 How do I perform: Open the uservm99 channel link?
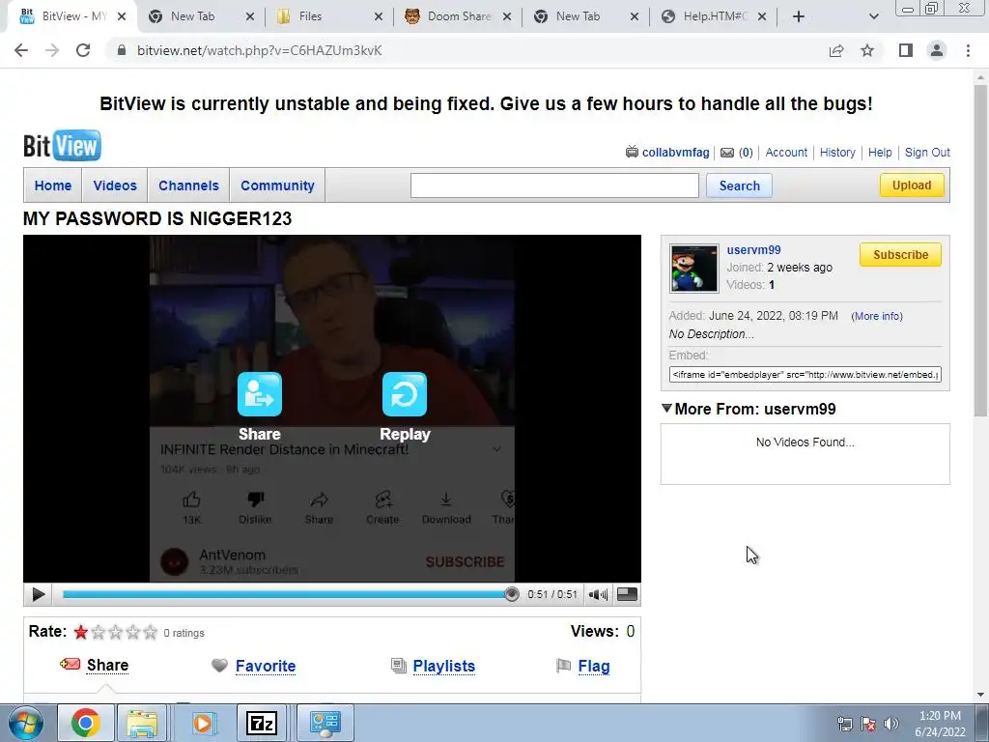[x=753, y=250]
